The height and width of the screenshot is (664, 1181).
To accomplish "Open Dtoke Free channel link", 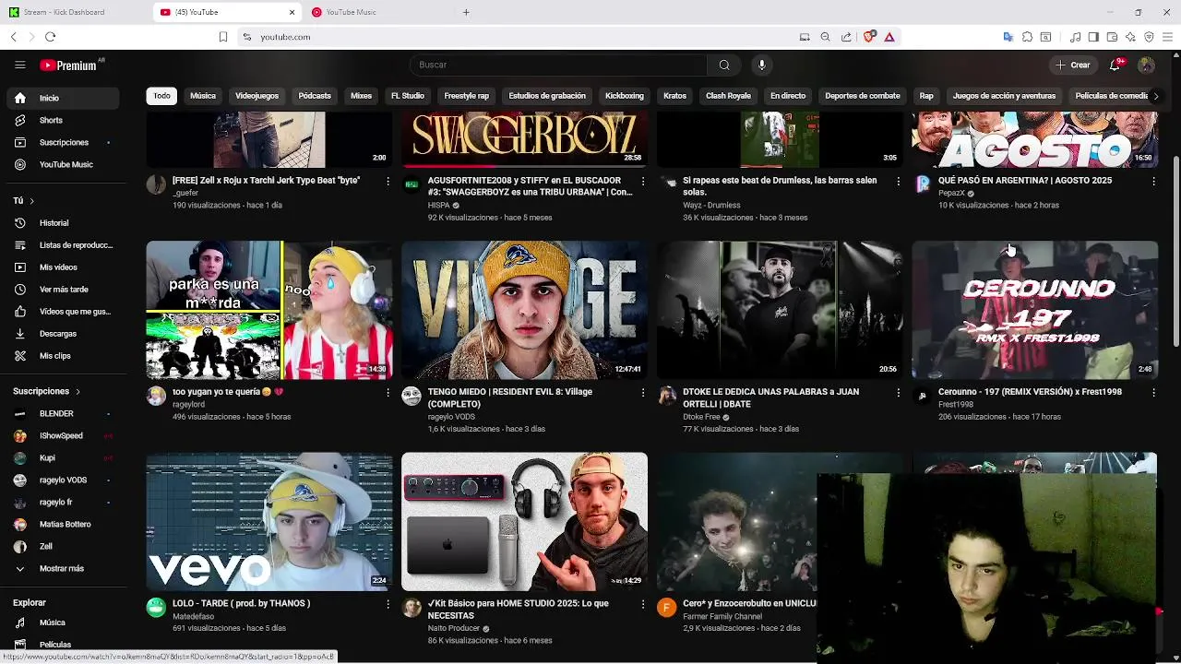I will point(701,417).
